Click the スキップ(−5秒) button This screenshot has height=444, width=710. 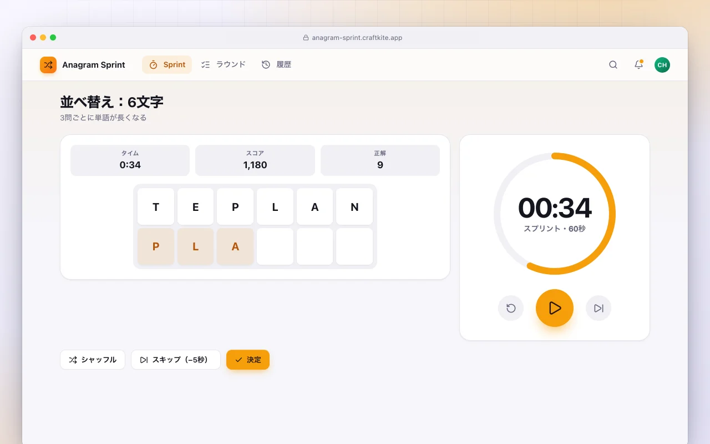coord(176,360)
